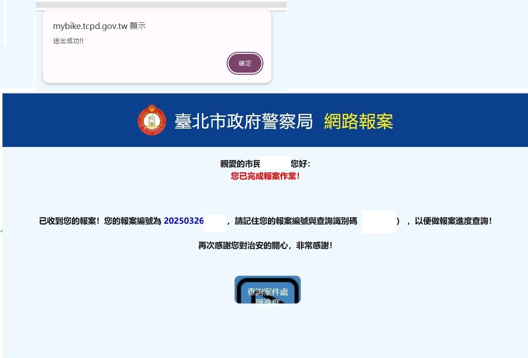The width and height of the screenshot is (528, 358).
Task: Click the red 您已完成報案作業! message
Action: (x=265, y=176)
